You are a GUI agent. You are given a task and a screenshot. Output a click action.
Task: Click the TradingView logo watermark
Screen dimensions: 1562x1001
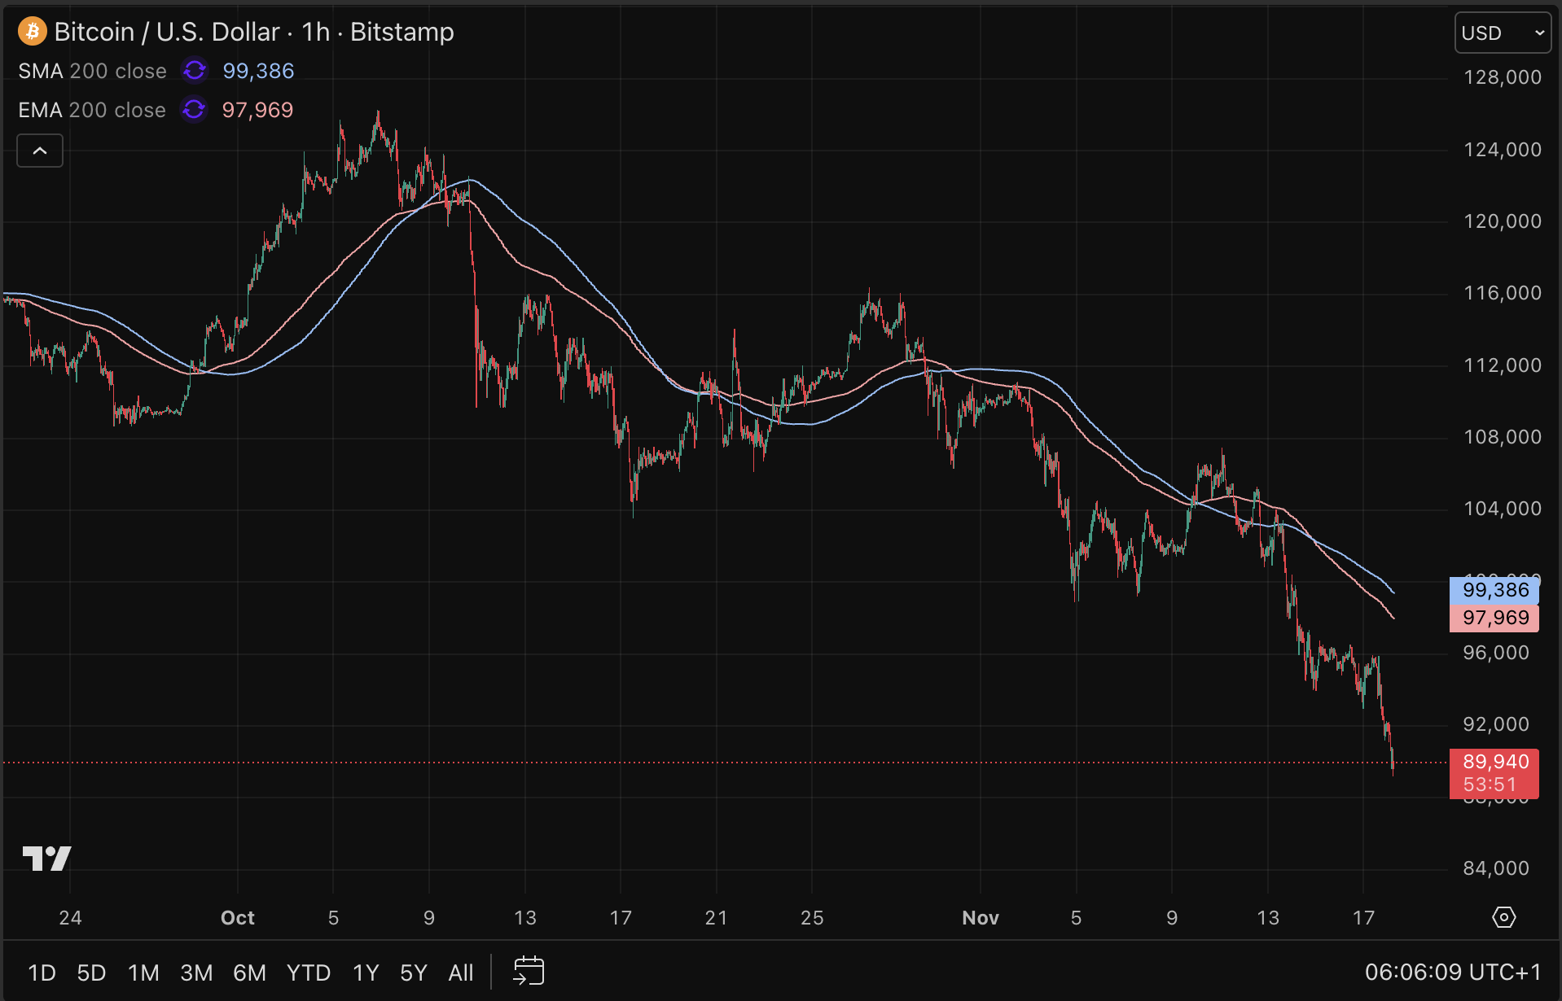coord(46,859)
